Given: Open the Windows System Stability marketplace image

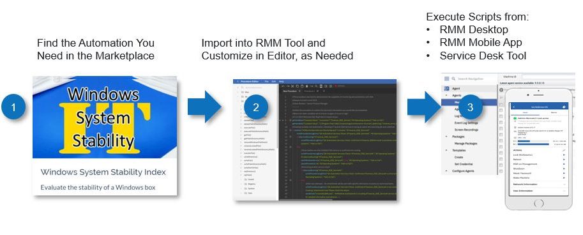Looking at the screenshot, I should click(105, 117).
